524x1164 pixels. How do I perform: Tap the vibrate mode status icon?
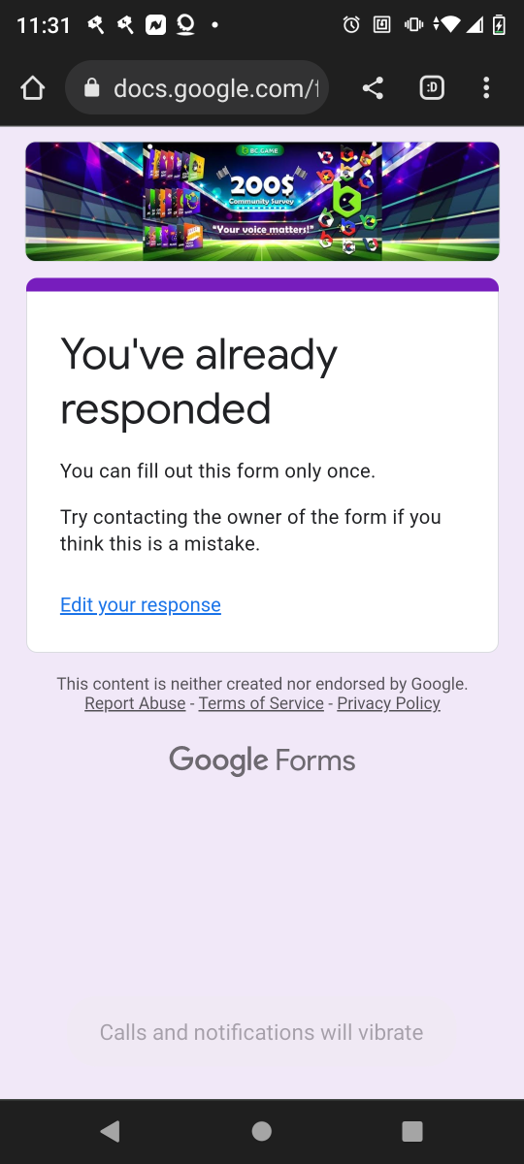(x=413, y=25)
